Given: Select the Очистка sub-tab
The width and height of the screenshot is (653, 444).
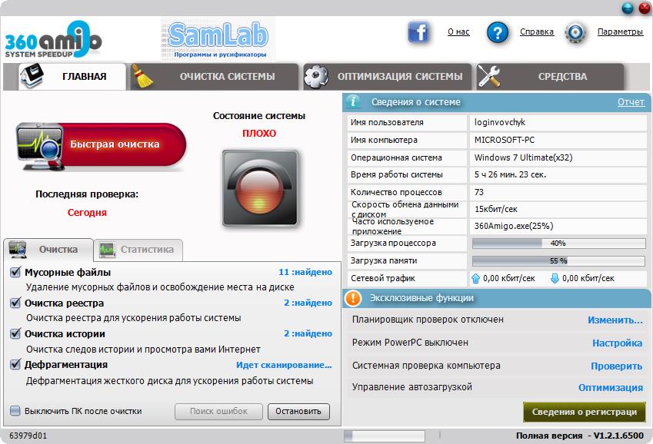Looking at the screenshot, I should 48,250.
